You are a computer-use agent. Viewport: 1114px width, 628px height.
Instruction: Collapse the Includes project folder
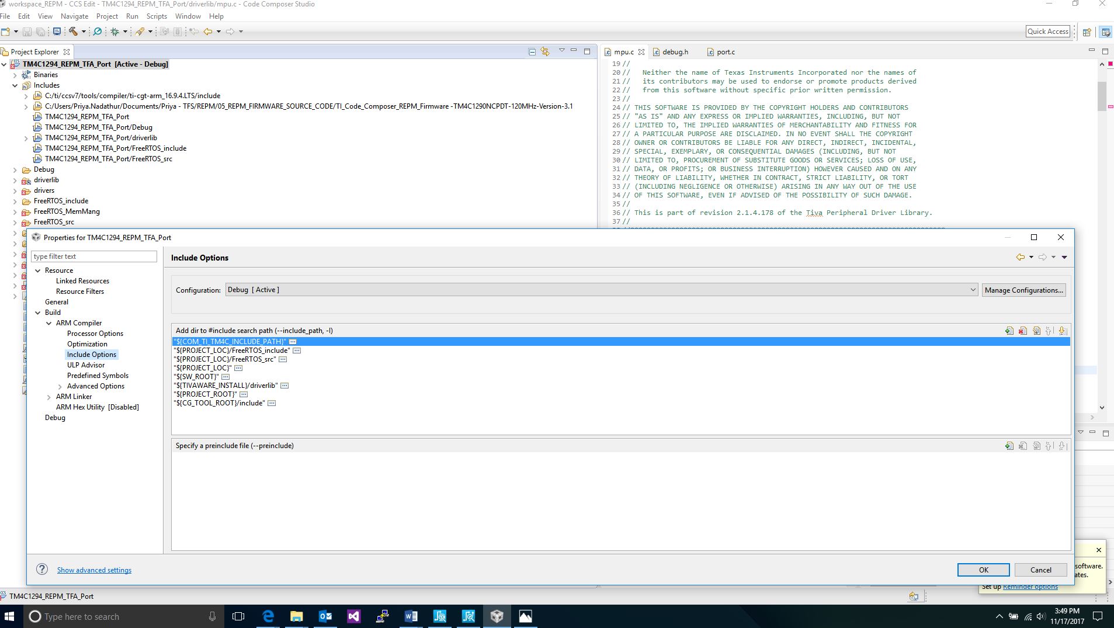(15, 85)
